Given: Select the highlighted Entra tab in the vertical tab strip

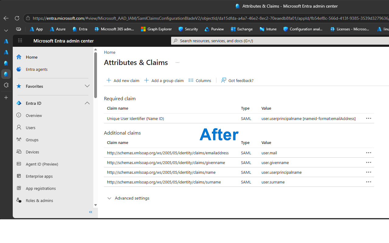Looking at the screenshot, I should tap(6, 74).
